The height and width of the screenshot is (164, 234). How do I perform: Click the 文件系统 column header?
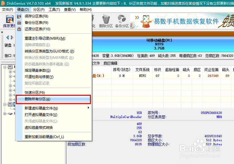[142, 70]
